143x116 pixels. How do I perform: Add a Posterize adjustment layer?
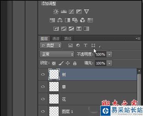64,28
